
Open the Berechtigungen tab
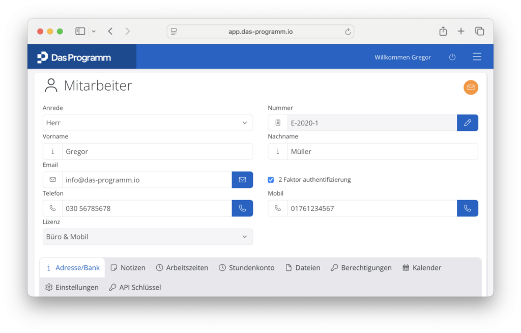(361, 268)
